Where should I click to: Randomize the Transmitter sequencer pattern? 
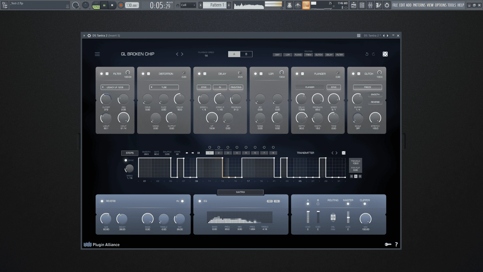[x=344, y=153]
